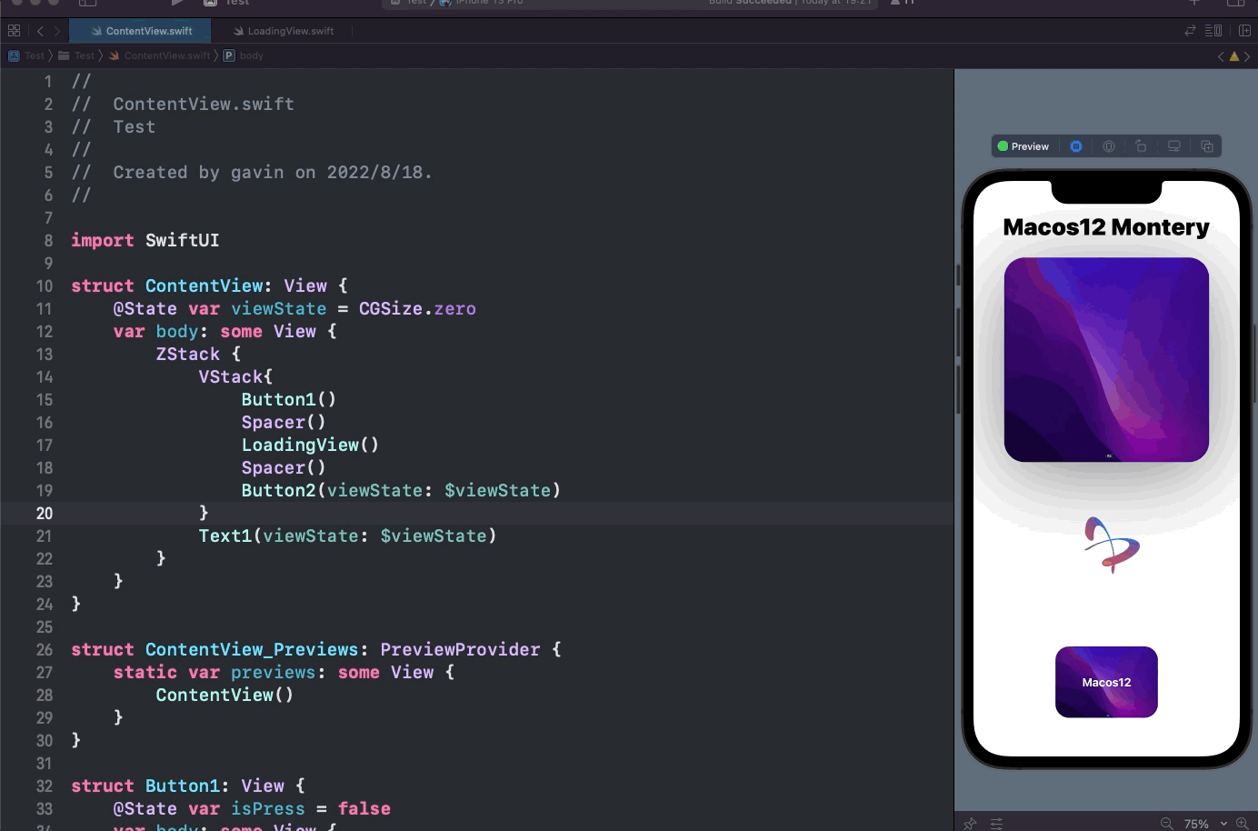Switch to the LoadingView.swift tab
The image size is (1258, 831).
(x=283, y=31)
